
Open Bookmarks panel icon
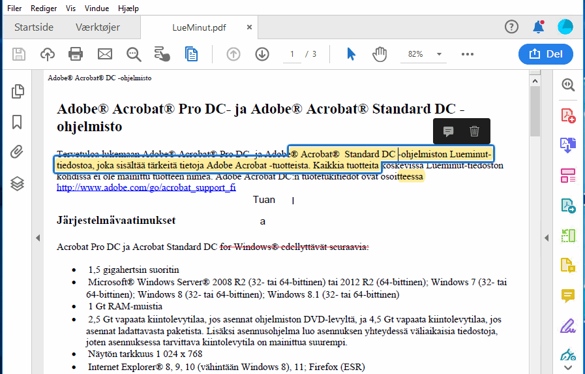17,122
